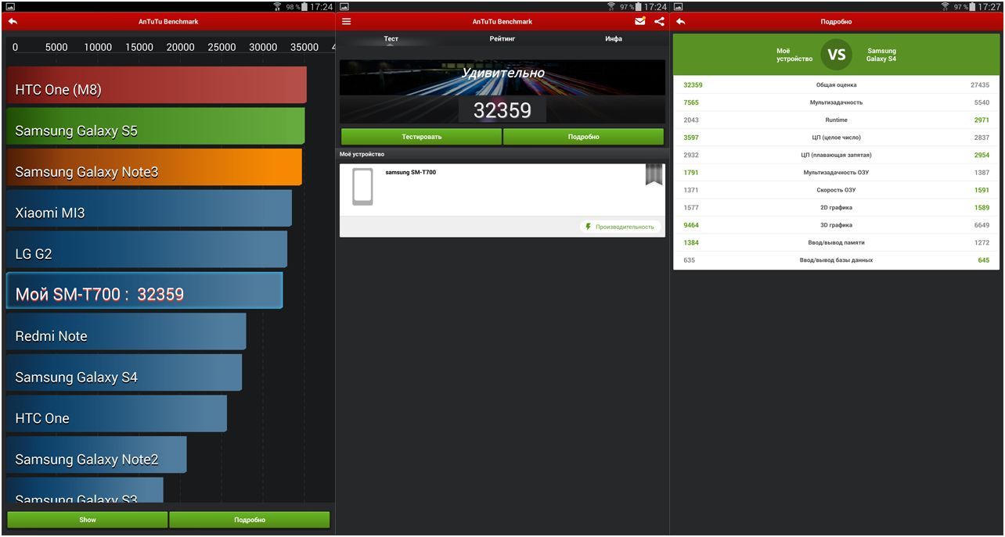Click the orange Samsung Galaxy Note3 bar
This screenshot has width=1005, height=537.
coord(153,167)
